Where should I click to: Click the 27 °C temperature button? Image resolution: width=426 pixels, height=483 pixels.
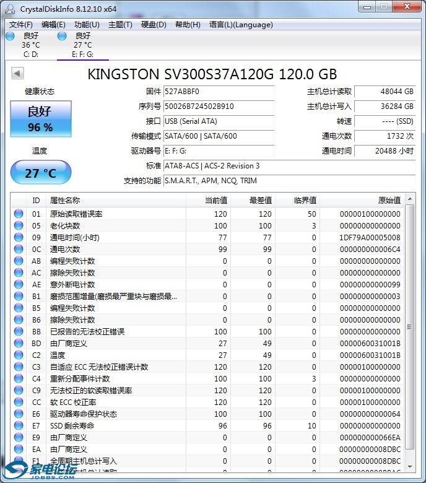pyautogui.click(x=41, y=173)
